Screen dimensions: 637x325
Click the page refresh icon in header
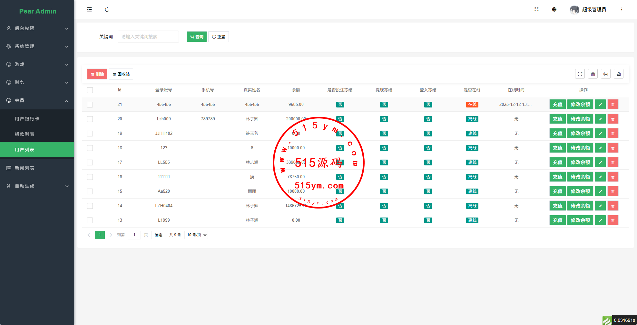pyautogui.click(x=107, y=10)
